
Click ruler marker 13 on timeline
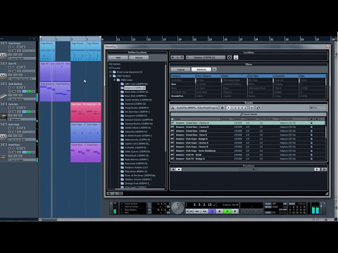click(133, 39)
